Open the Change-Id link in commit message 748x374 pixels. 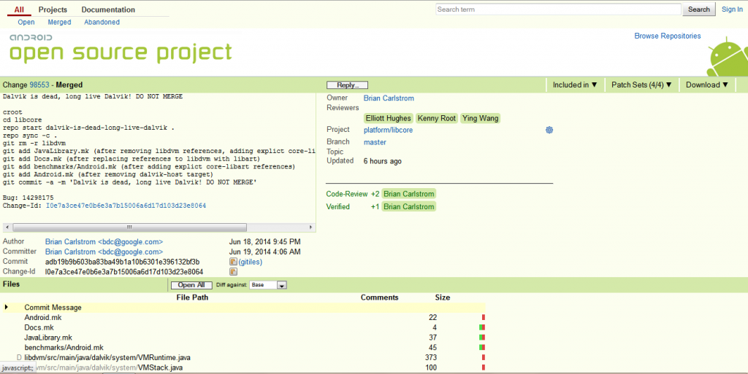(x=126, y=206)
